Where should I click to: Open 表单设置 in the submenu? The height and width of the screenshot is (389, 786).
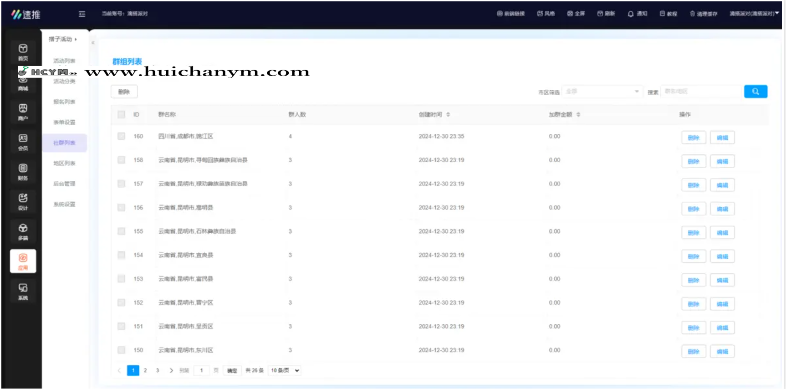[64, 122]
